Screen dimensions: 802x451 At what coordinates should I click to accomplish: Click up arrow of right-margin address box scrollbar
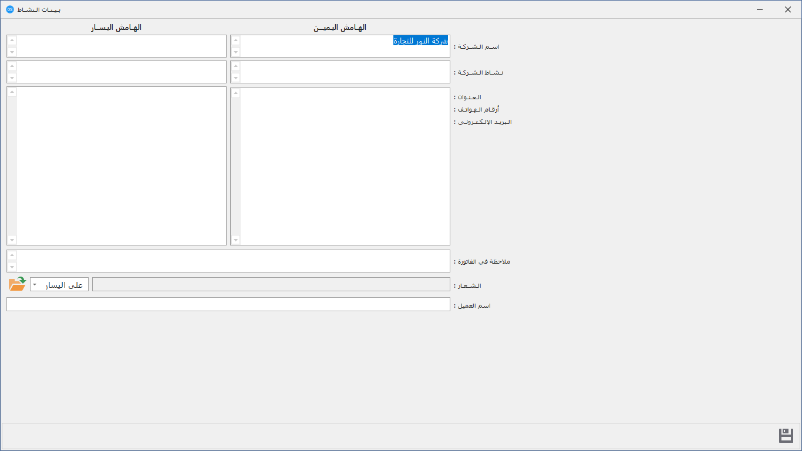(236, 93)
